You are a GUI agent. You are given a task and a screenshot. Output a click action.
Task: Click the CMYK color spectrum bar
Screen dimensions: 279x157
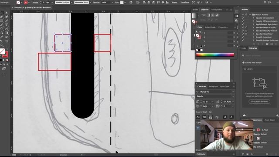tap(215, 55)
